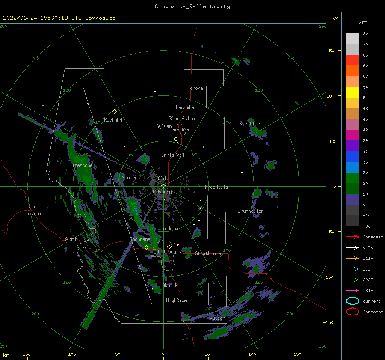Click the Lake Louise label

click(33, 210)
